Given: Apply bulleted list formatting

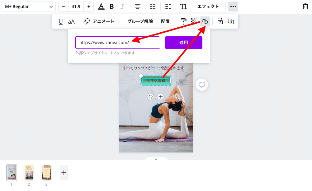Looking at the screenshot, I should pyautogui.click(x=153, y=7).
